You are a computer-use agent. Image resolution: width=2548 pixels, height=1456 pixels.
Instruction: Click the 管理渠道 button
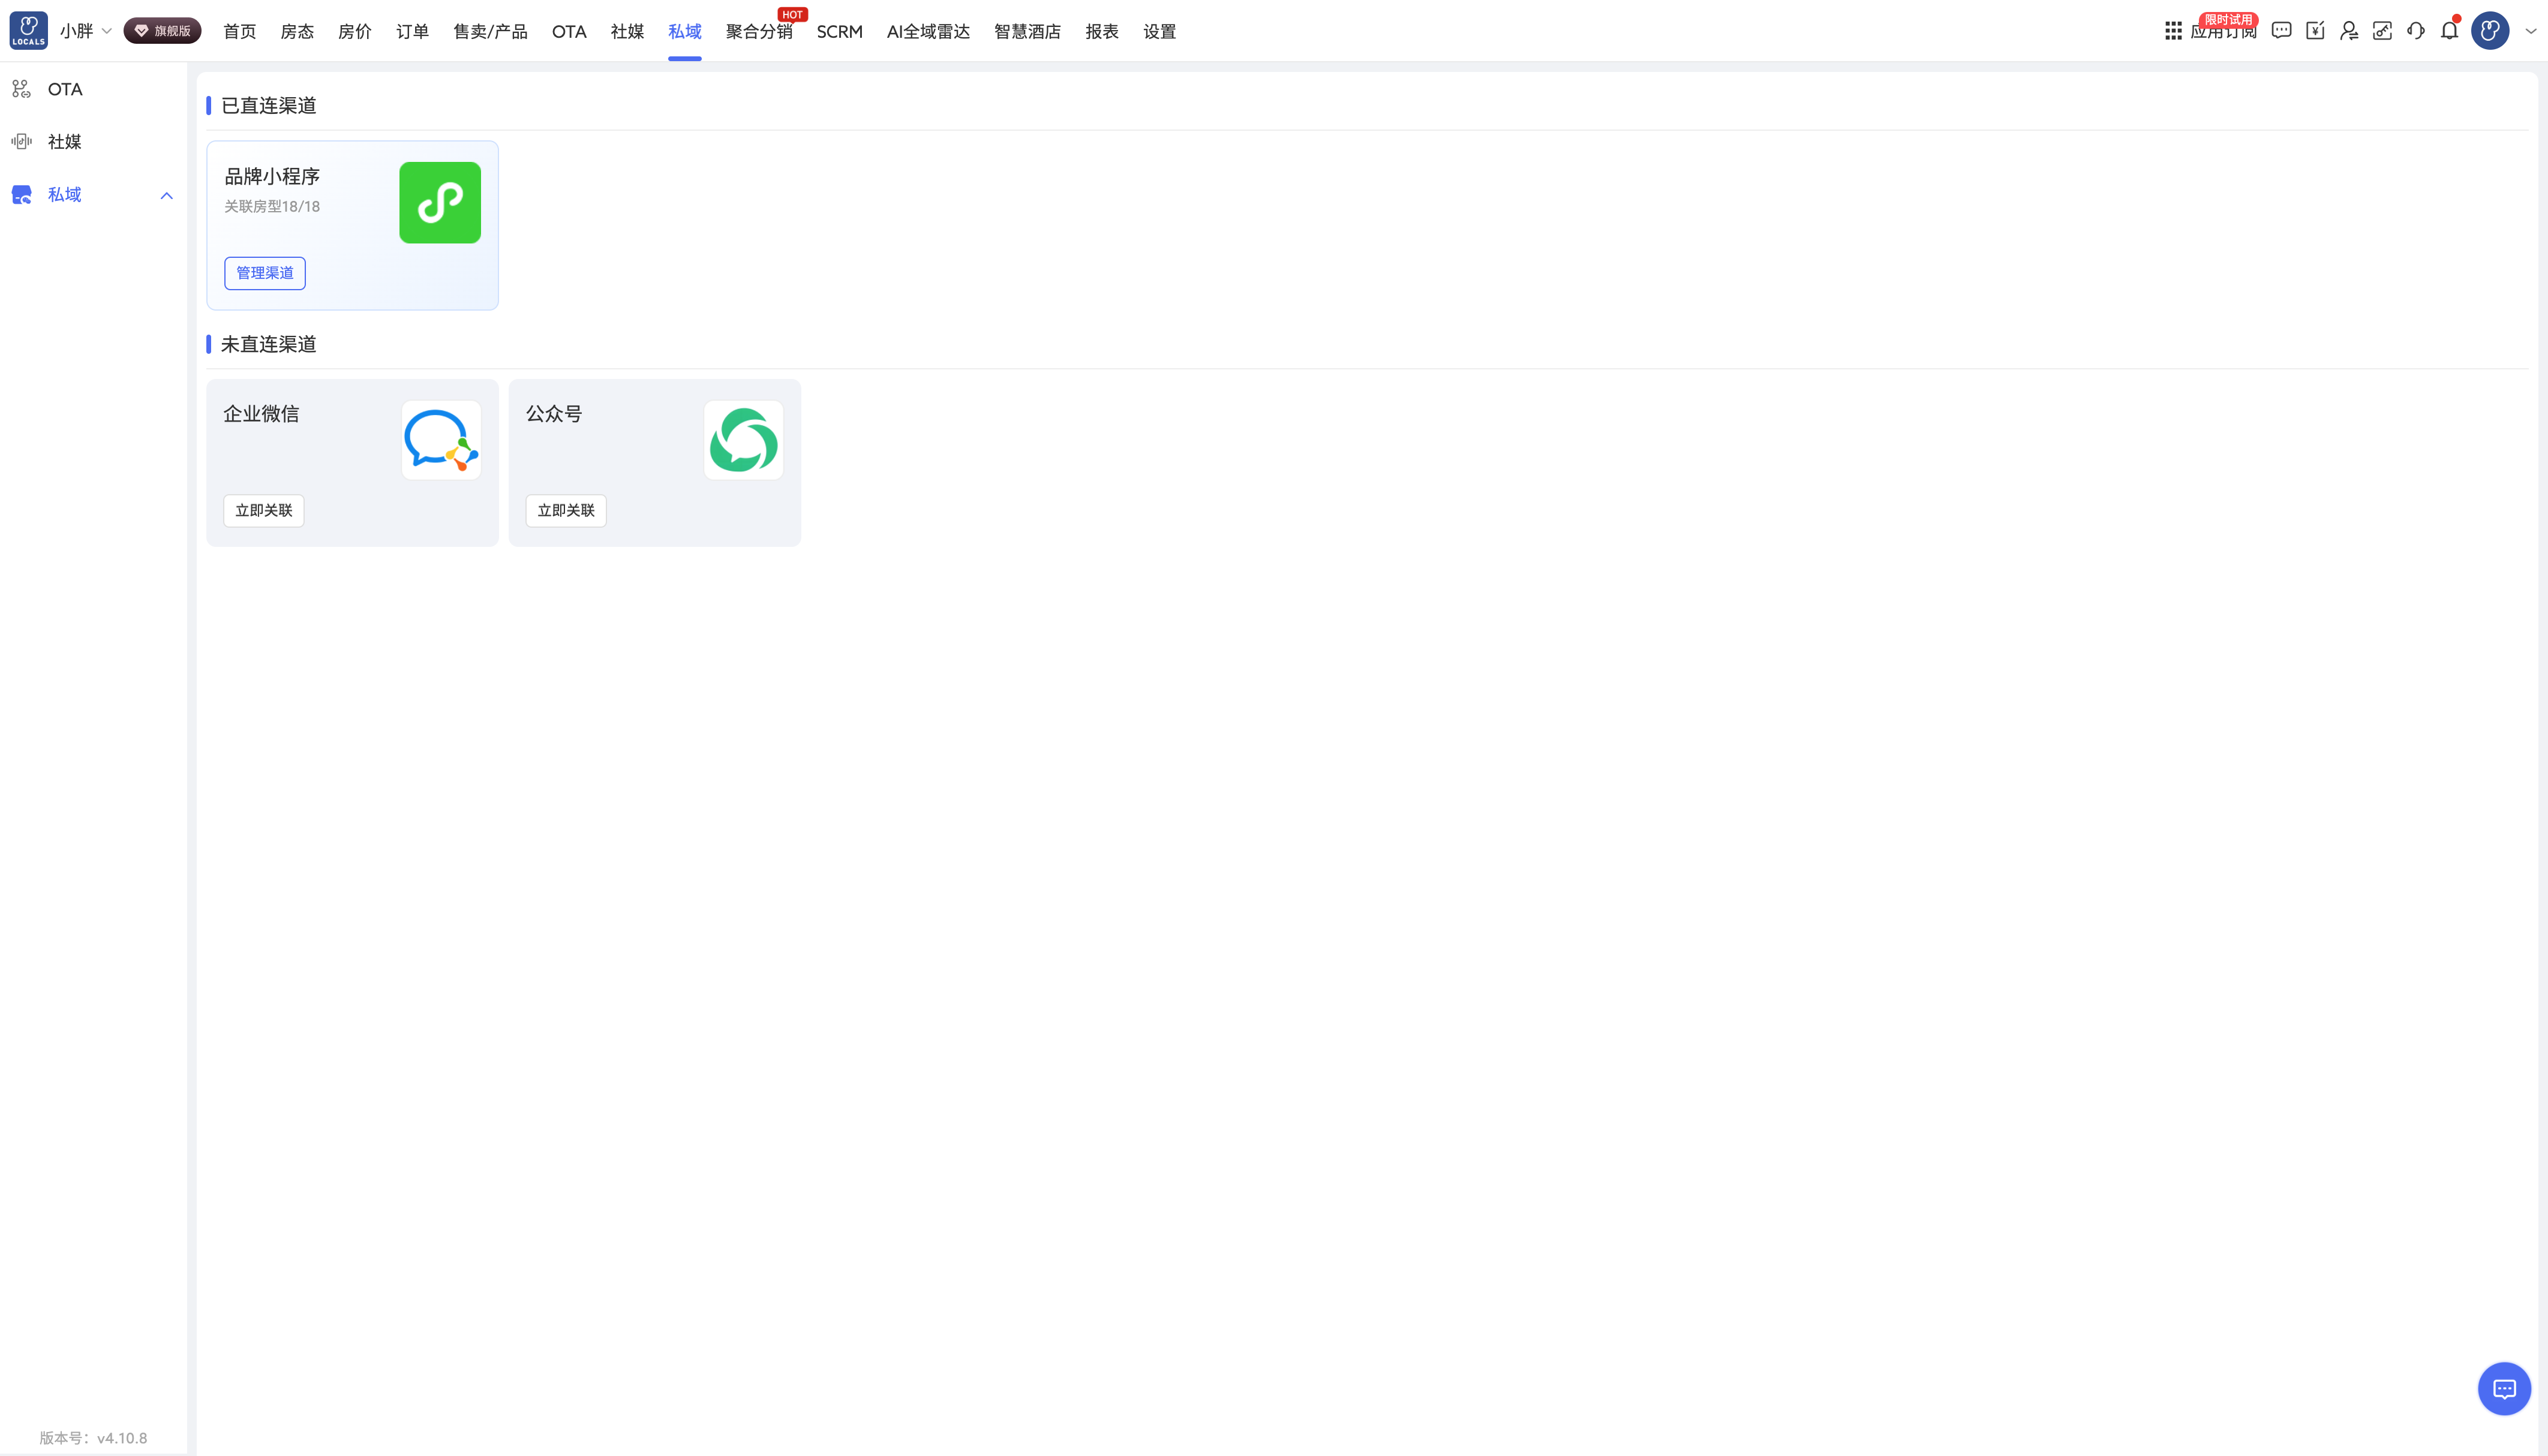tap(265, 273)
